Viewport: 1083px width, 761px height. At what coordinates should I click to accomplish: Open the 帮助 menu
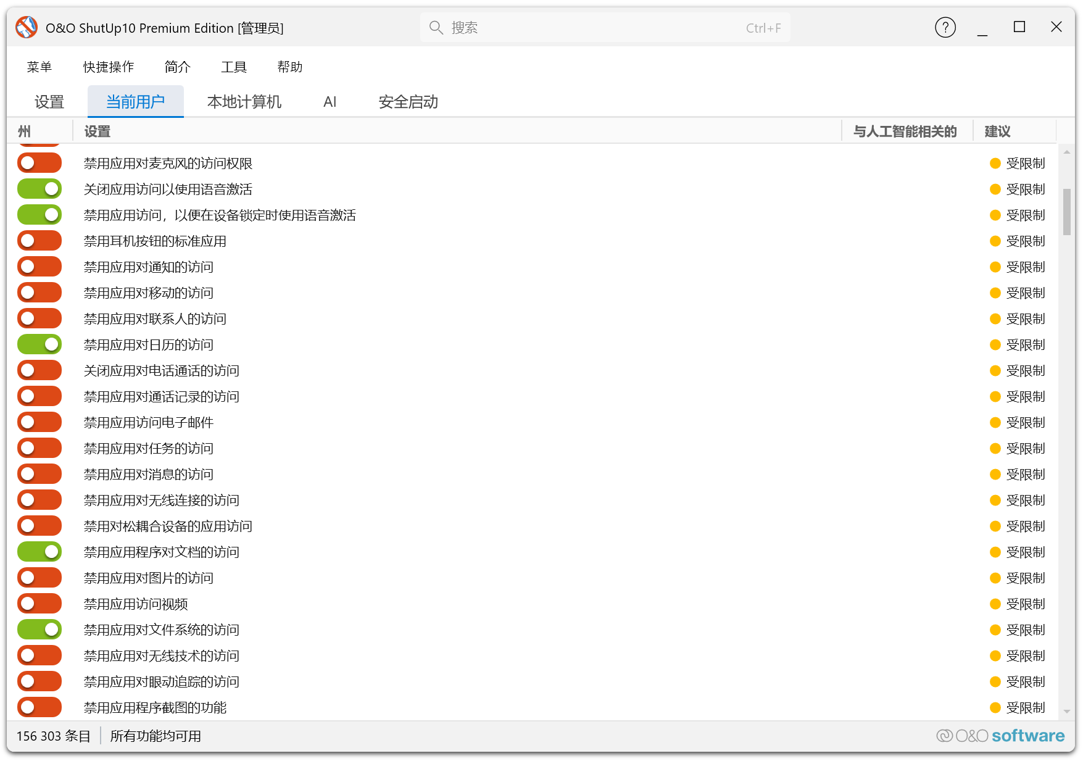(x=290, y=67)
